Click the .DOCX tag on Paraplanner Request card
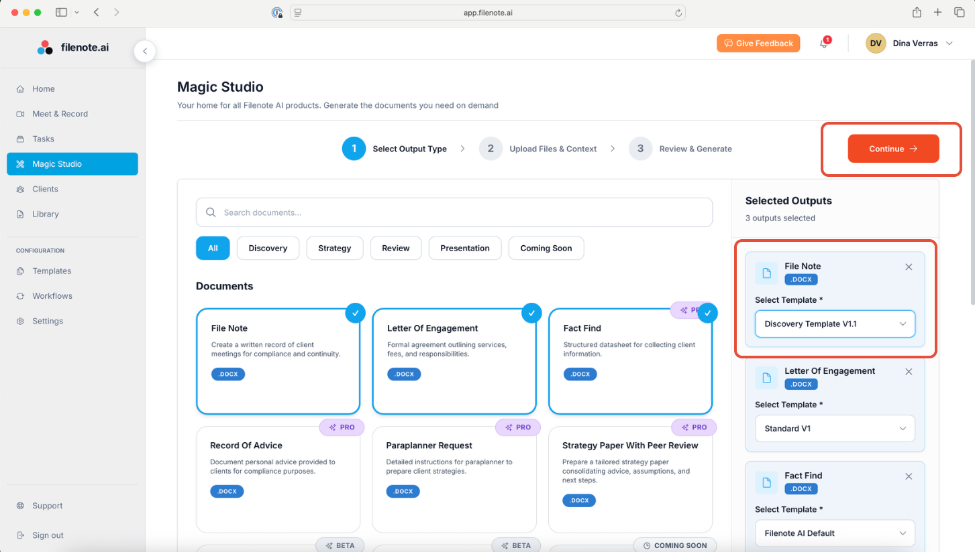975x552 pixels. tap(403, 491)
